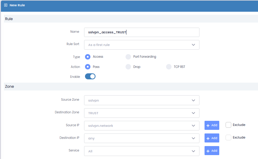The width and height of the screenshot is (258, 159).
Task: Select the Access type radio button
Action: [88, 57]
